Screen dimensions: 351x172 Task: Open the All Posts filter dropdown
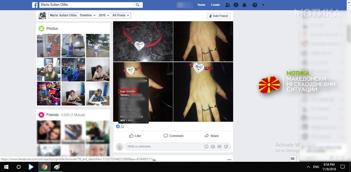(121, 15)
